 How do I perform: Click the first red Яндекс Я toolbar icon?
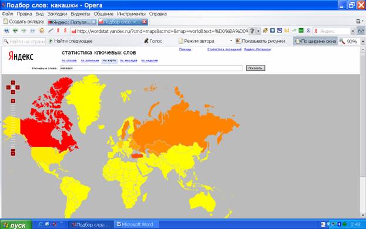58,31
